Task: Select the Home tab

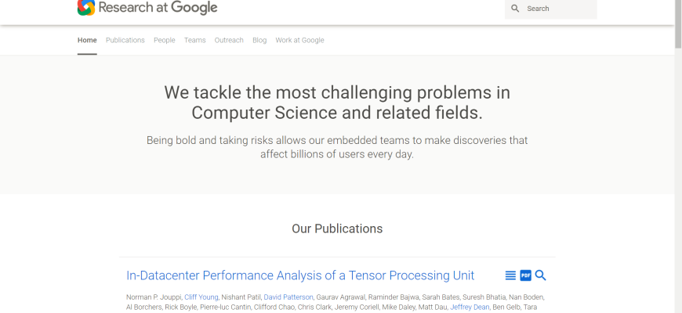Action: coord(87,40)
